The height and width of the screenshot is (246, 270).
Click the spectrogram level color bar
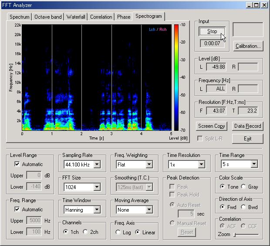[x=176, y=77]
